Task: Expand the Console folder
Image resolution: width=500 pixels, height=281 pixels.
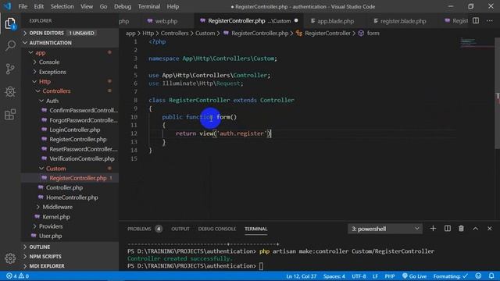Action: (x=70, y=62)
